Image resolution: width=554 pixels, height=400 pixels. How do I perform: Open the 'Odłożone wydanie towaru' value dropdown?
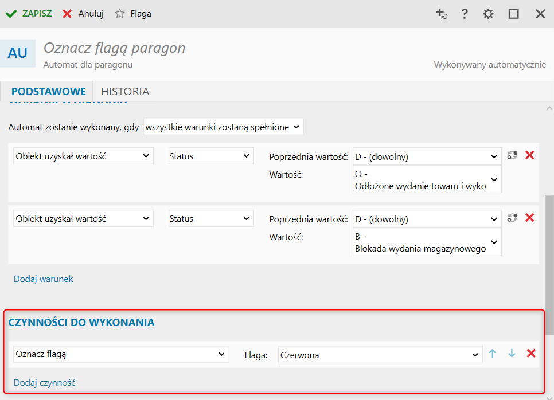point(427,180)
